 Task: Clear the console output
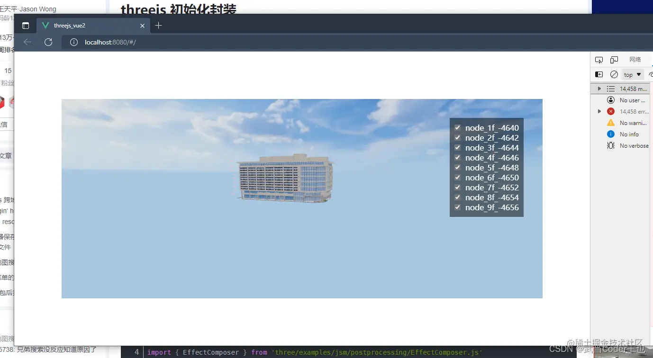click(614, 74)
